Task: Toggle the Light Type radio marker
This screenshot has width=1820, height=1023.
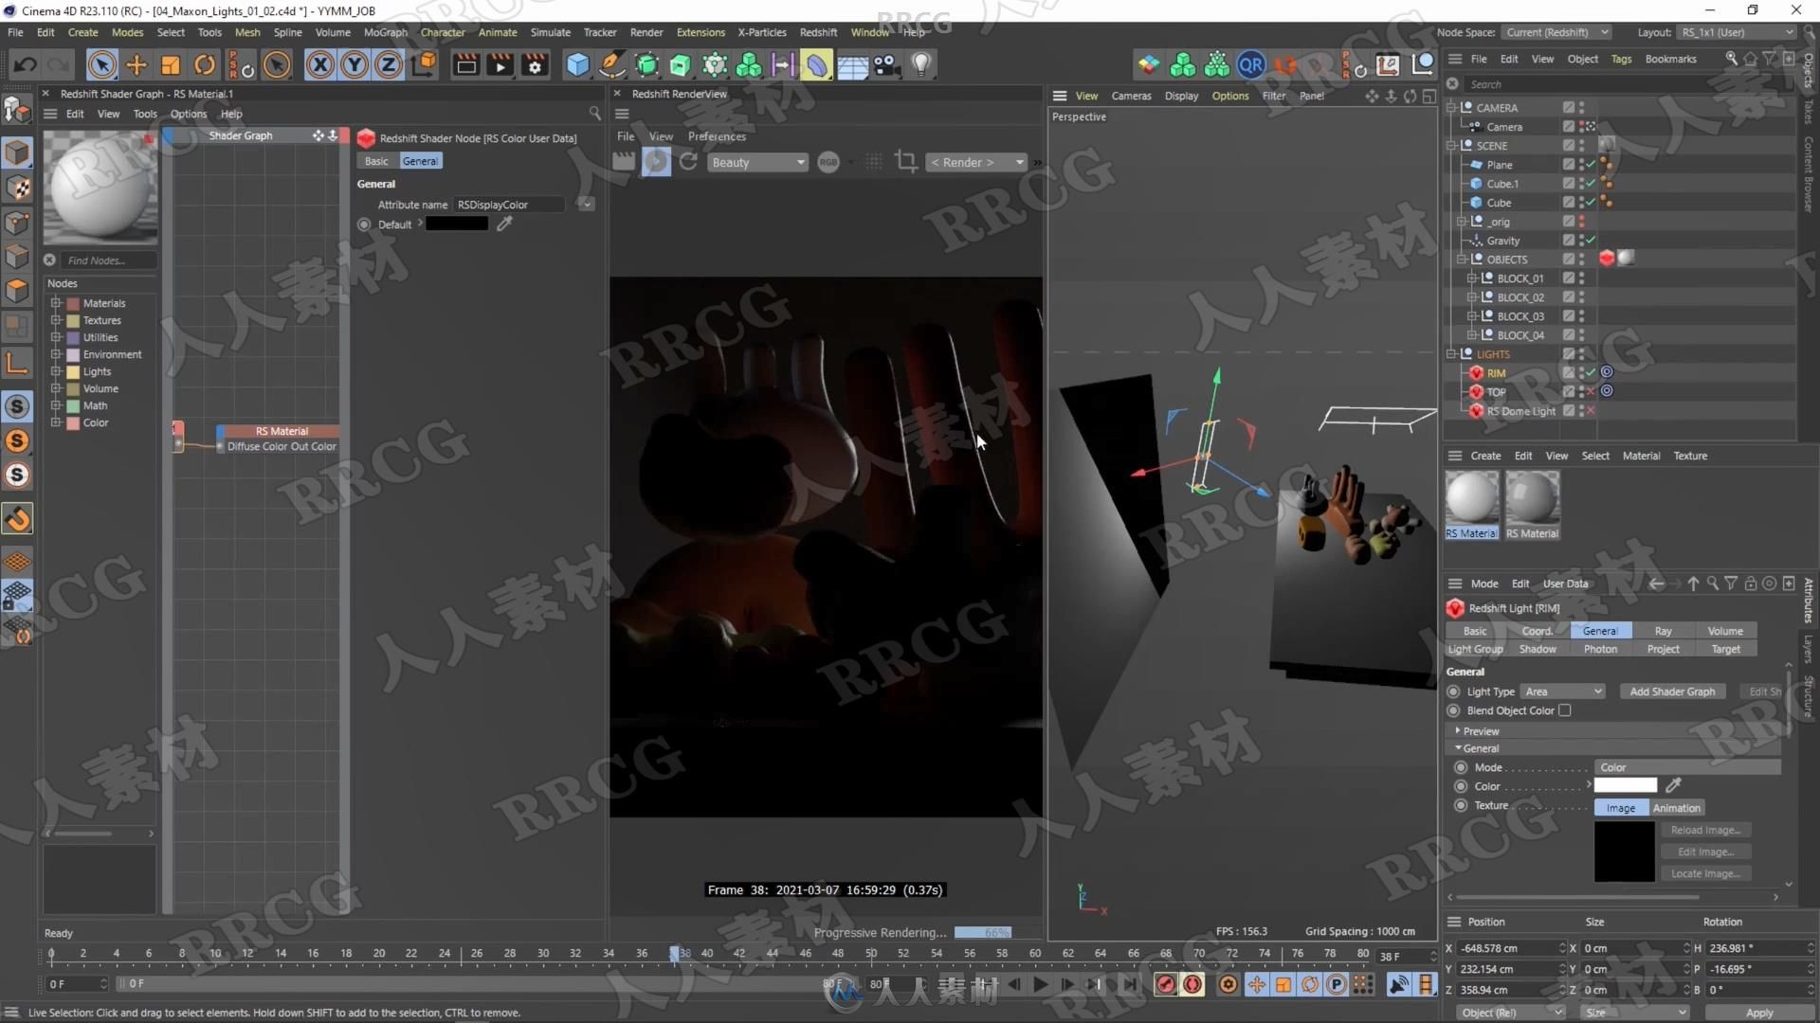Action: 1454,691
